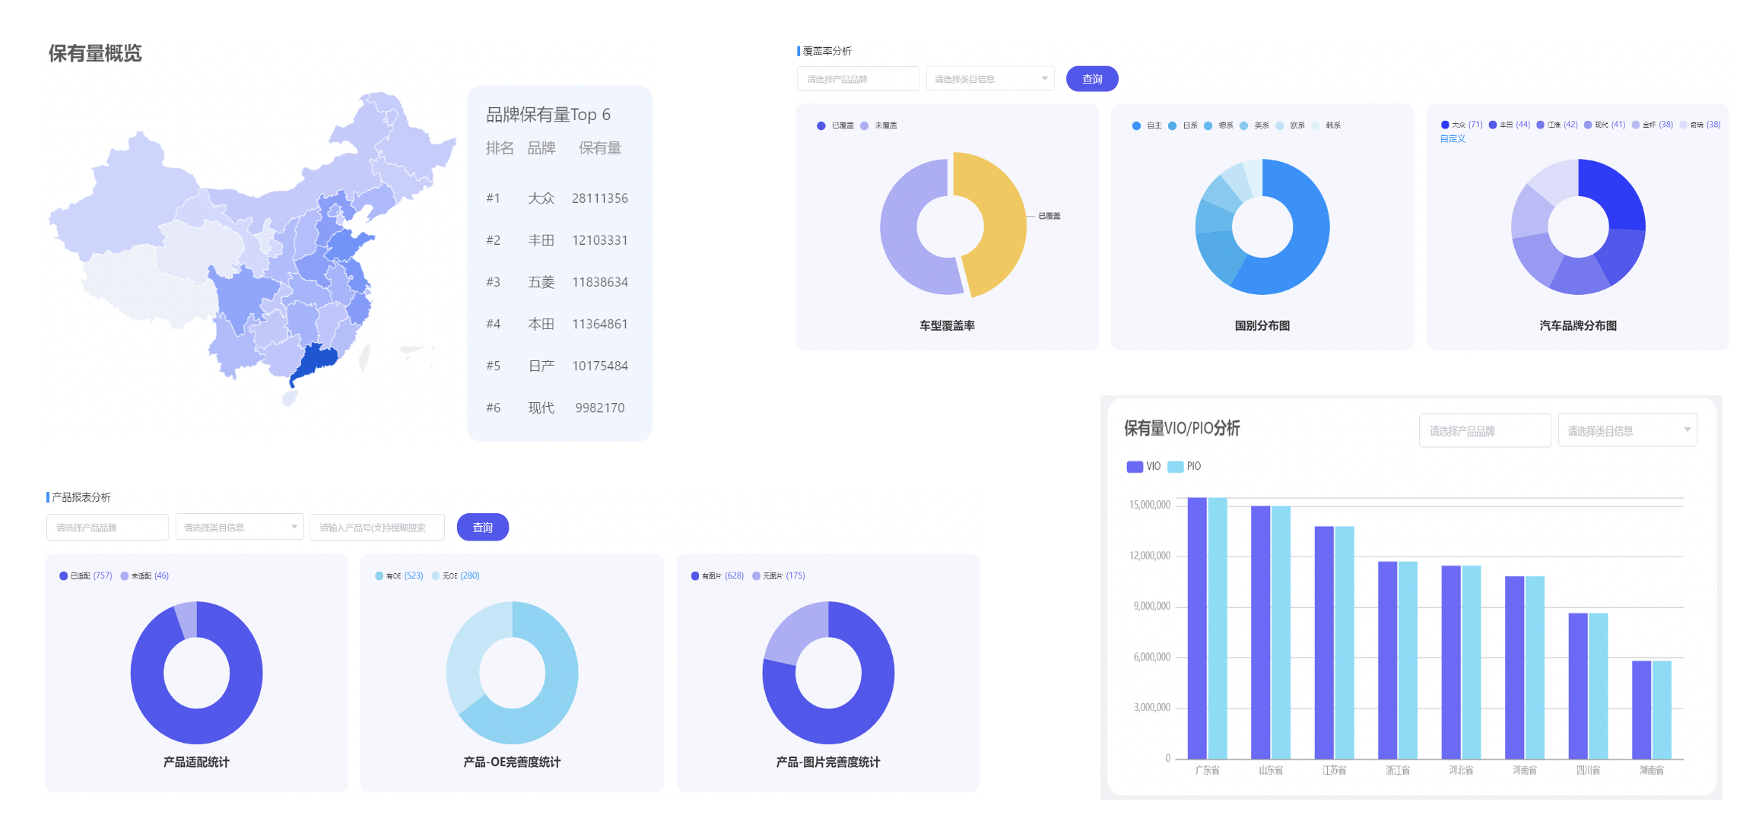Viewport: 1740px width, 818px height.
Task: Expand 请选择类目信息 dropdown in 产品报表分析
Action: coord(239,528)
